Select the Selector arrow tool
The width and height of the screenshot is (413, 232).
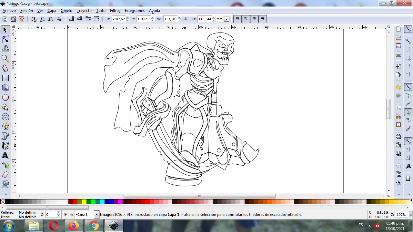pos(5,30)
